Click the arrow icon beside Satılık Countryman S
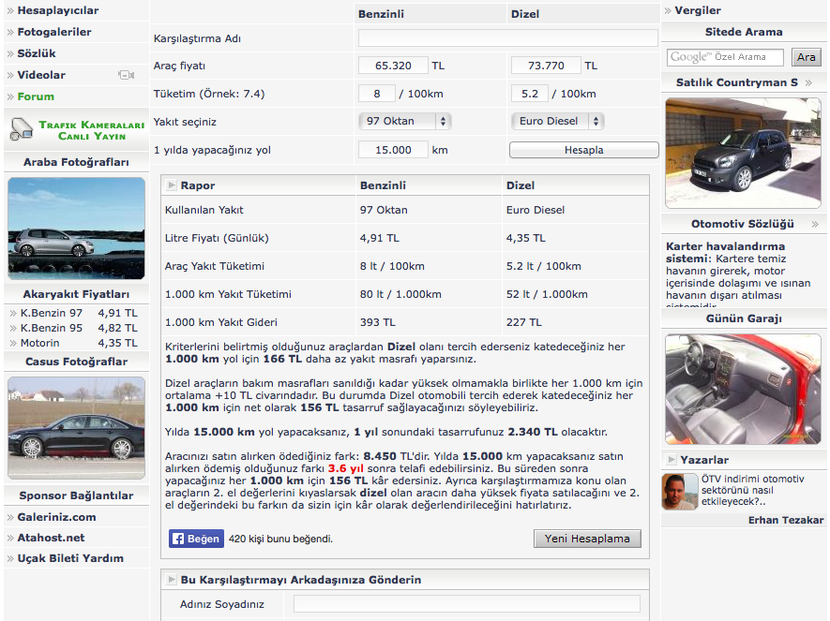 pos(808,83)
